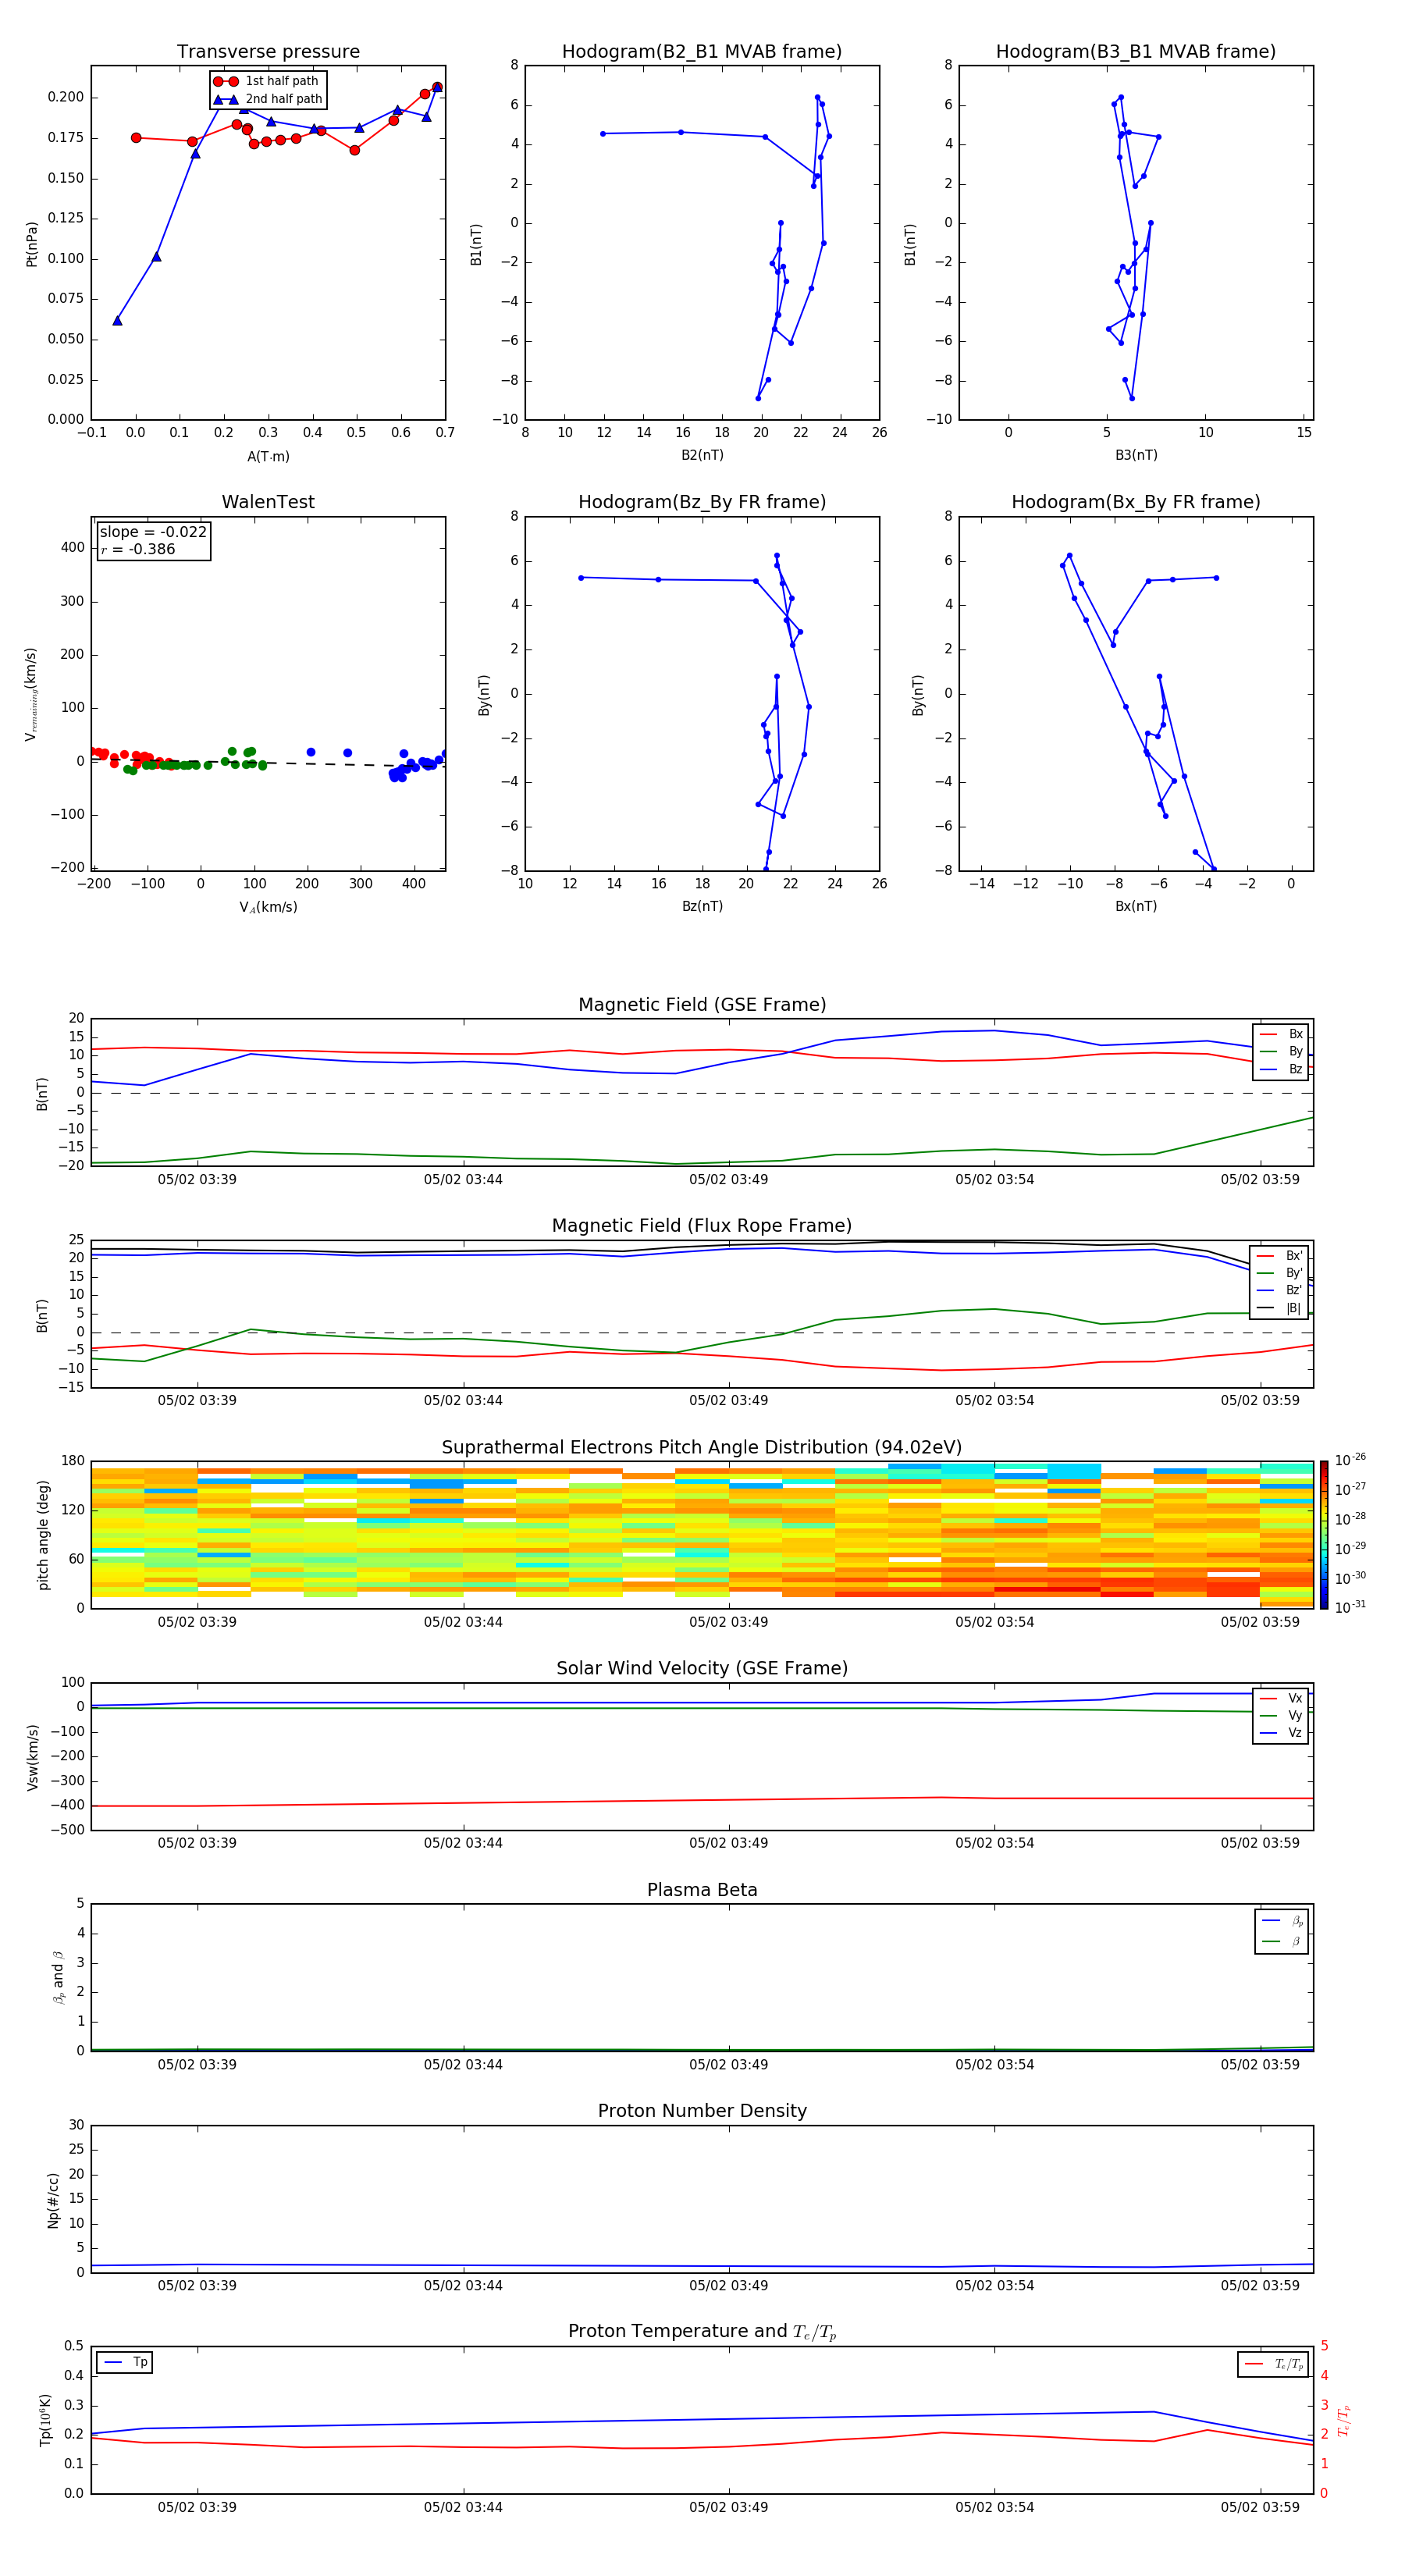Click the "A(T·m)" x-axis label
1405x2576 pixels.
tap(268, 456)
